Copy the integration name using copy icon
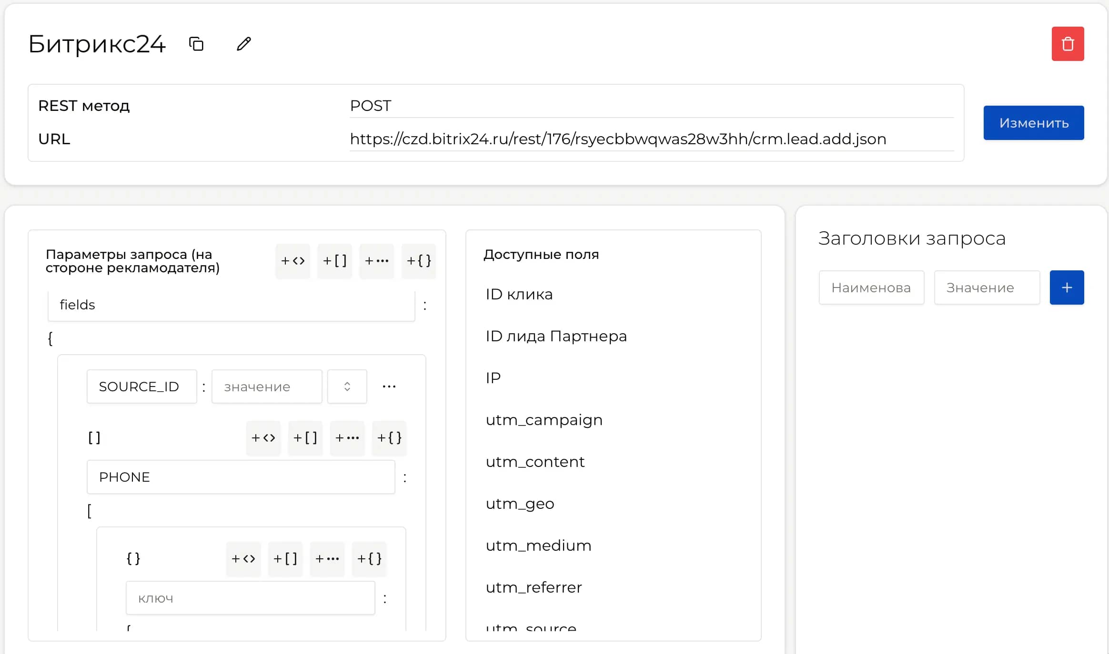The image size is (1109, 654). pos(196,44)
